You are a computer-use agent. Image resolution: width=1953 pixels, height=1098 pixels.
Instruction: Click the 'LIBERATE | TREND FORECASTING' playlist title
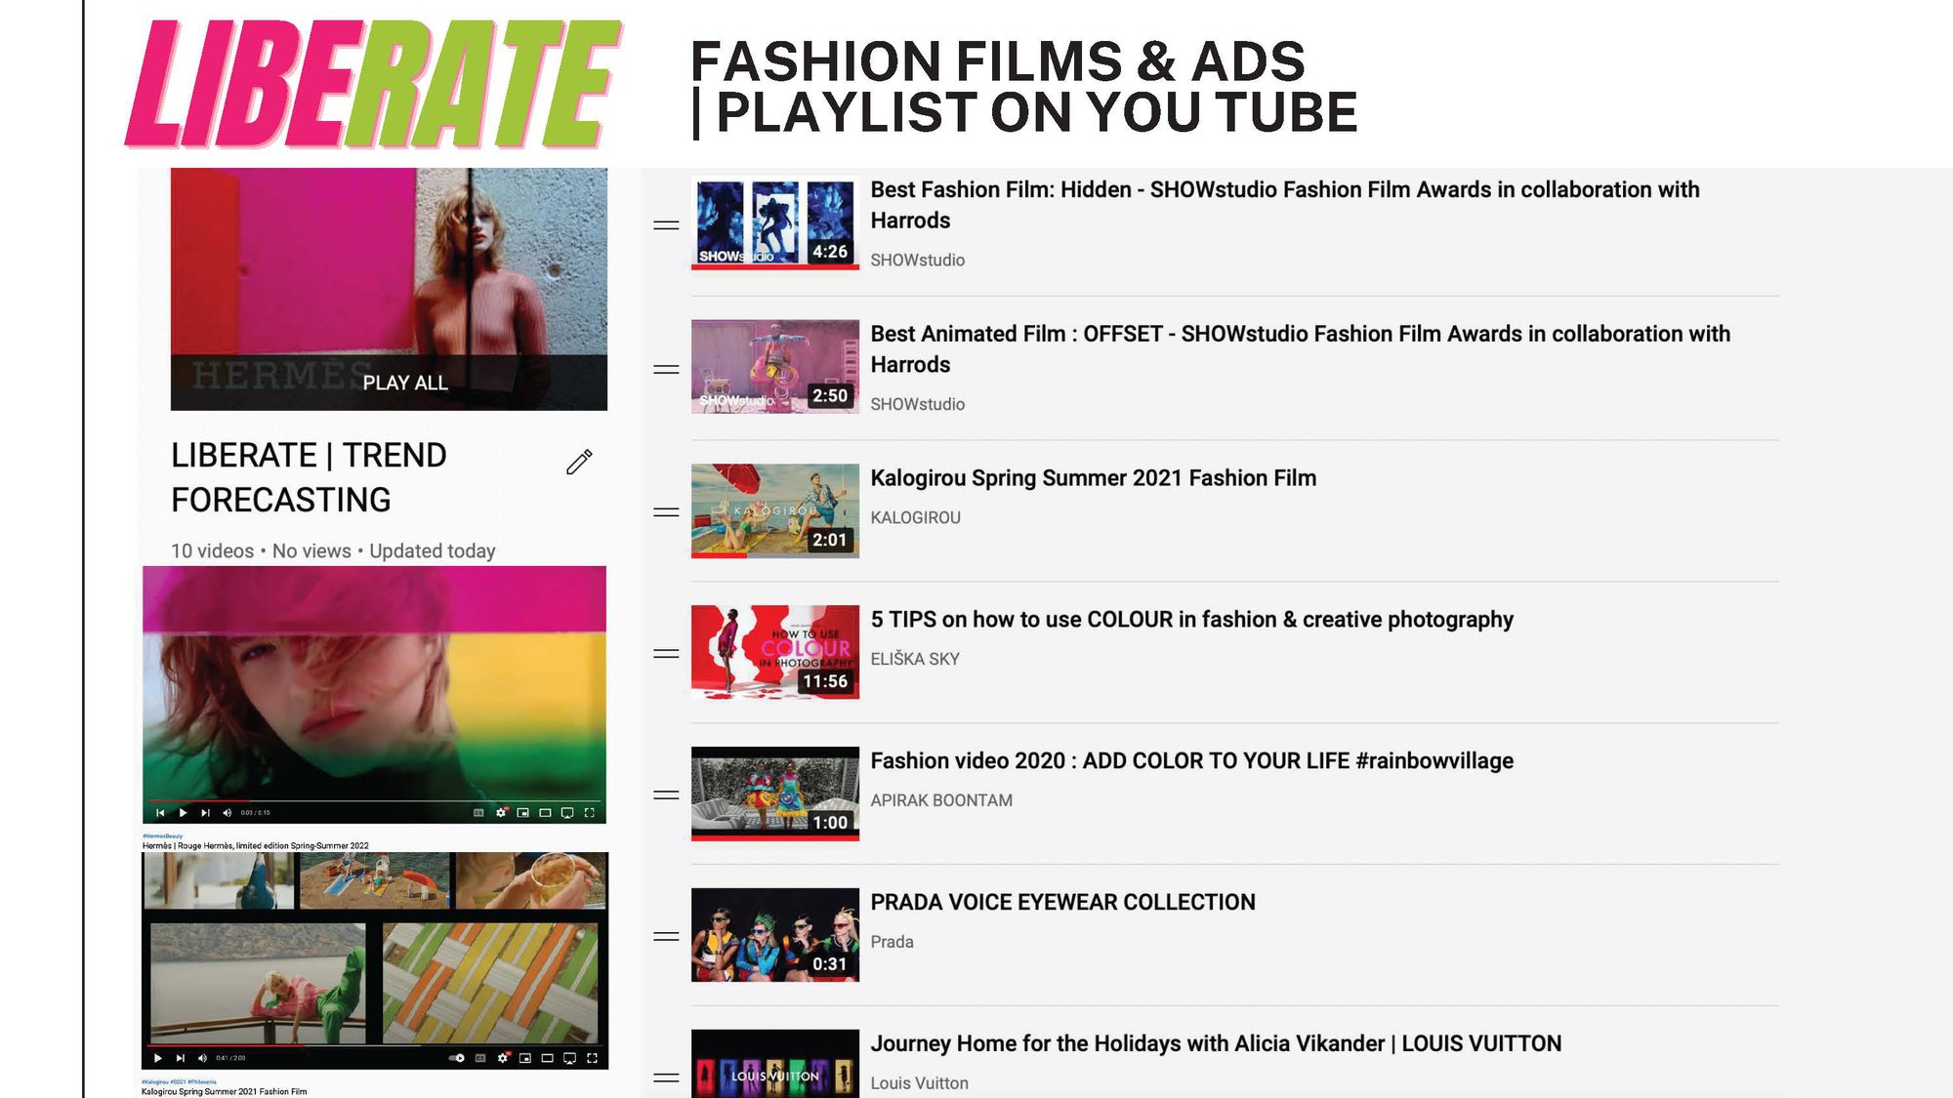(309, 477)
